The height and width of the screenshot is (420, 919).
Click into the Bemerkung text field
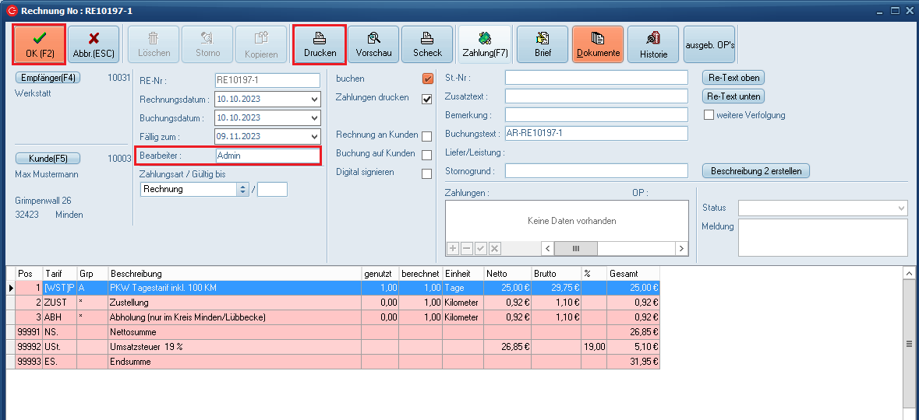pos(596,115)
